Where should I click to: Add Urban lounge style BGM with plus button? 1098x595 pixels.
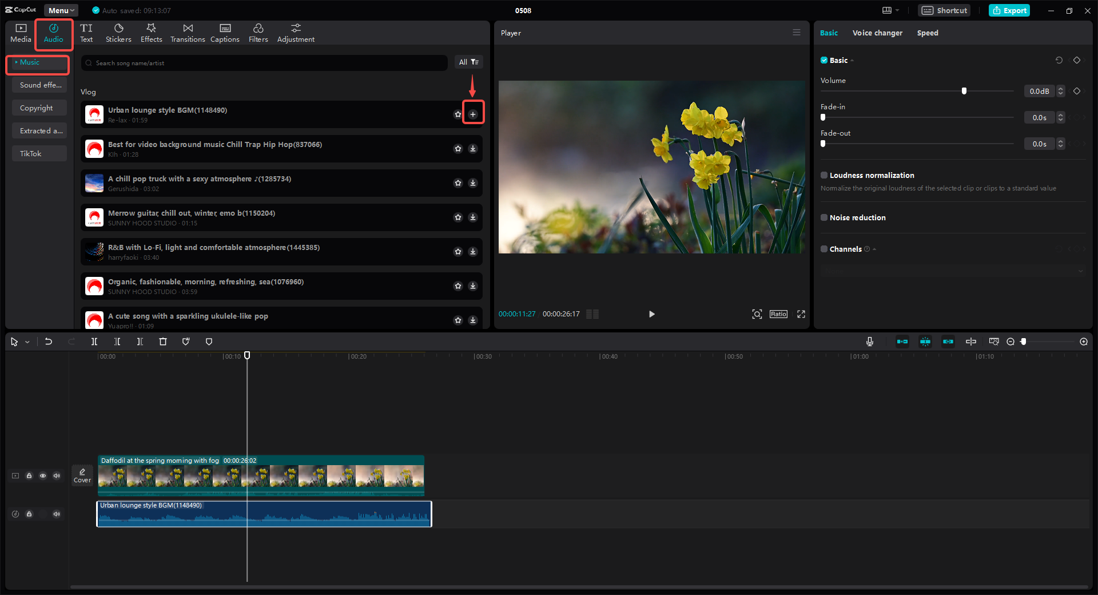point(473,113)
